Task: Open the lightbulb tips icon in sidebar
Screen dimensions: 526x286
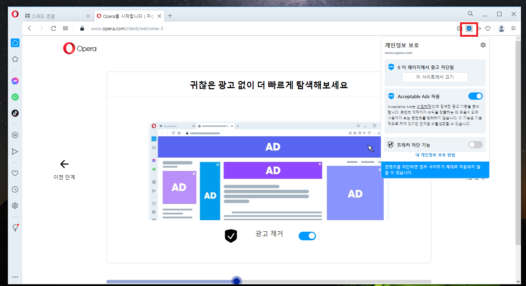Action: click(15, 228)
